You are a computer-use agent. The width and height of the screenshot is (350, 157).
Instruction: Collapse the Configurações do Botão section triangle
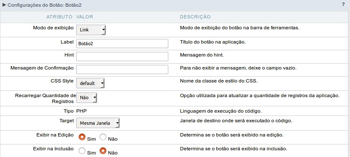(4, 5)
